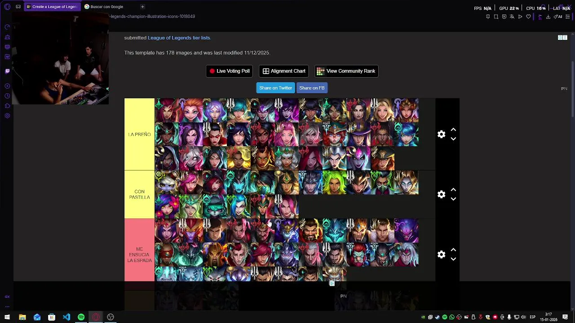Image resolution: width=575 pixels, height=323 pixels.
Task: Open the M icon sidebar panel
Action: point(7,57)
